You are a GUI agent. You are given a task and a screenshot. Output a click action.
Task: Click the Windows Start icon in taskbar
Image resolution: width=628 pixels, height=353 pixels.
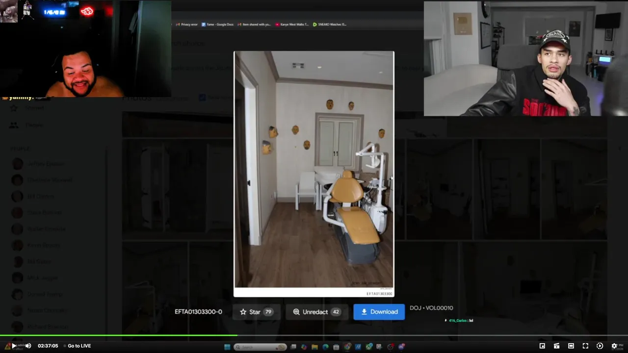[x=227, y=347]
